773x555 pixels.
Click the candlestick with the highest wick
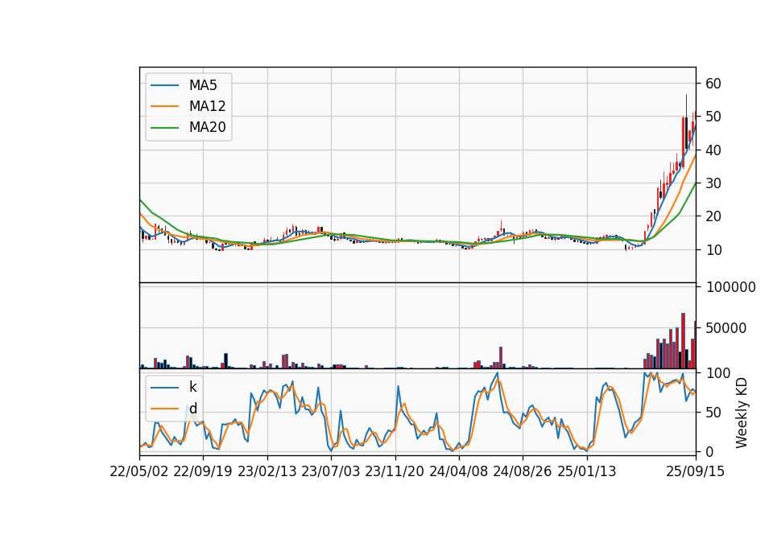click(x=686, y=123)
